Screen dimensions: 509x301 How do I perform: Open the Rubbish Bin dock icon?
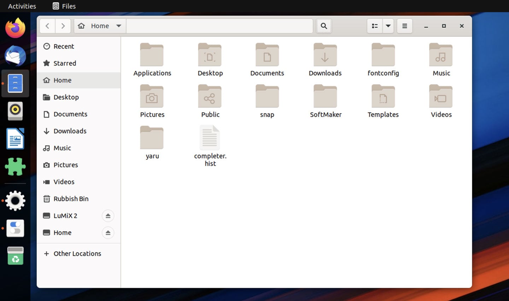[15, 256]
